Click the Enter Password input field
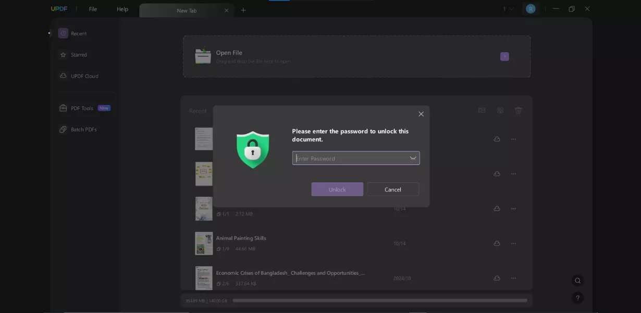Viewport: 641px width, 313px height. 356,158
